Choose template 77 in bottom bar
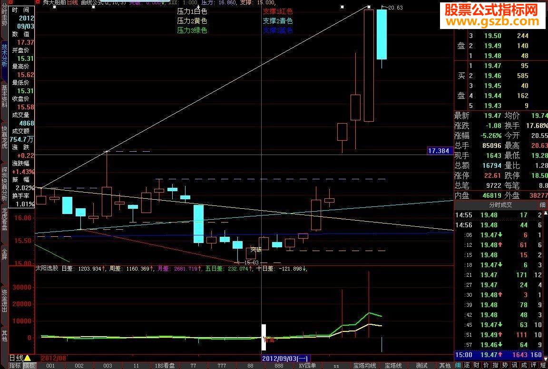 click(x=193, y=366)
